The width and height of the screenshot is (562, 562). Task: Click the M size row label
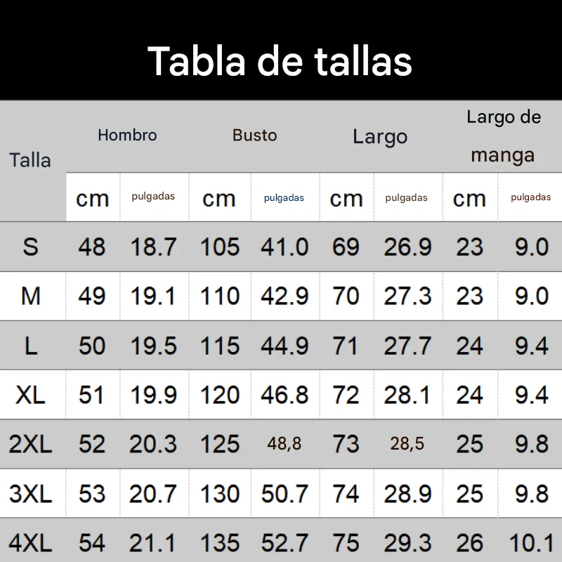(x=30, y=296)
